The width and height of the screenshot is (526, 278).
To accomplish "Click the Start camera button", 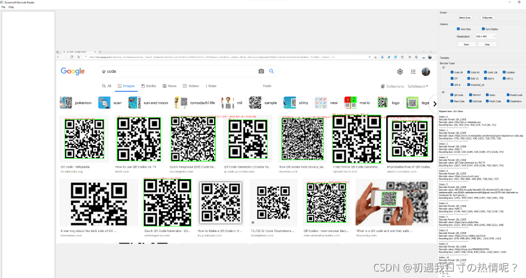I will (466, 44).
